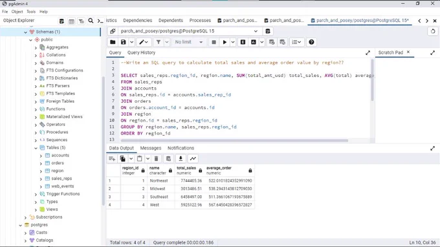
Task: Click the View Data table icon in Object Explorer
Action: [x=71, y=21]
